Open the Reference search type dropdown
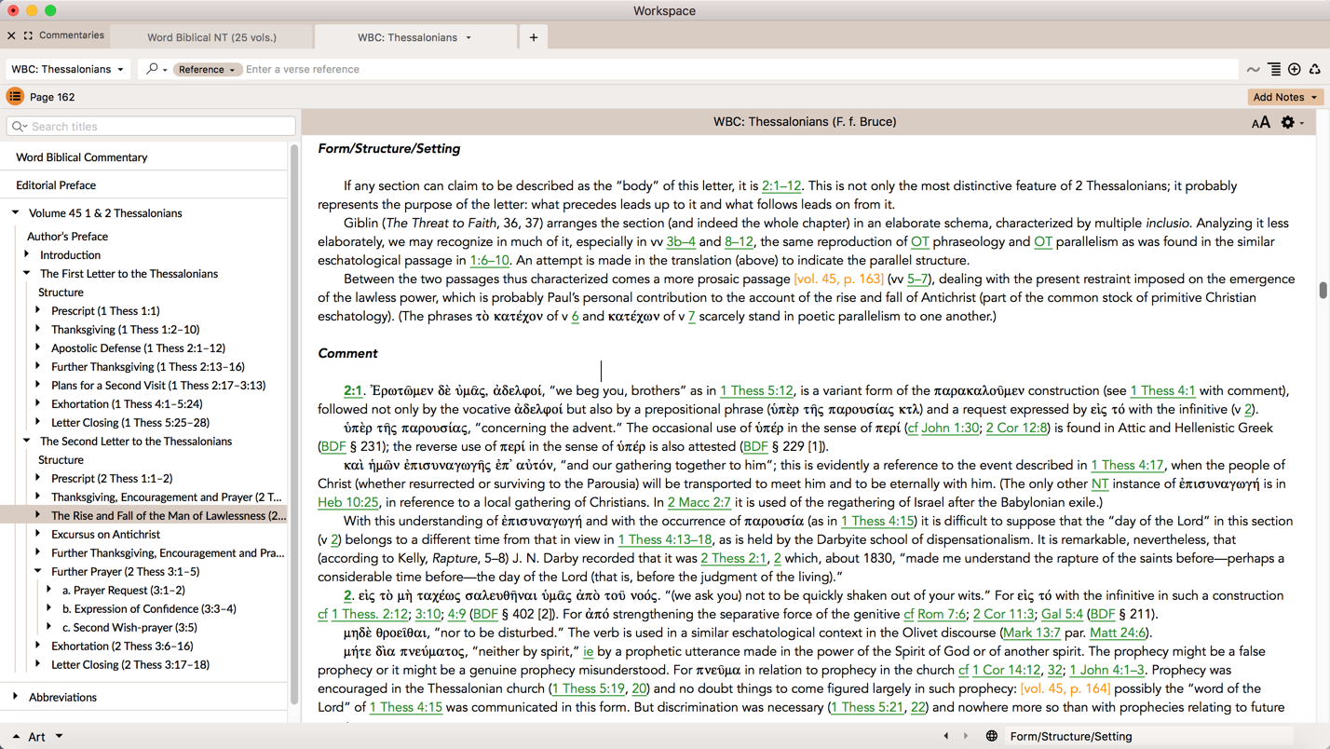Screen dimensions: 1330x749 pos(206,69)
